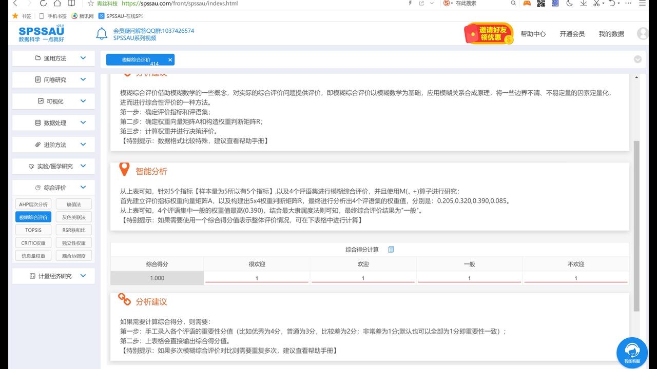The width and height of the screenshot is (657, 369).
Task: Switch to the 模糊综合评价 tab
Action: coord(136,59)
